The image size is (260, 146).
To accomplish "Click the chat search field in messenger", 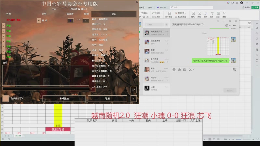I will pyautogui.click(x=154, y=25).
